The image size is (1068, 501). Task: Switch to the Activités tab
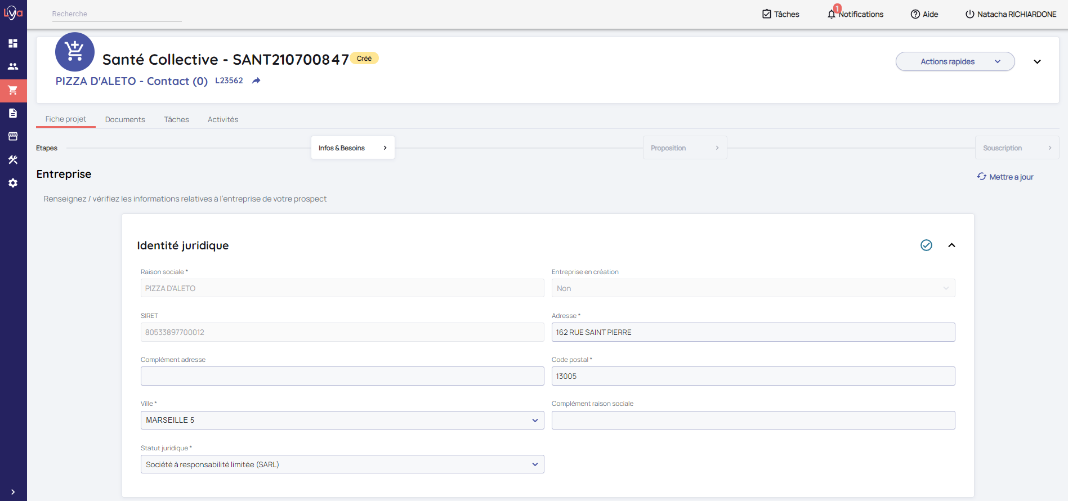[223, 119]
